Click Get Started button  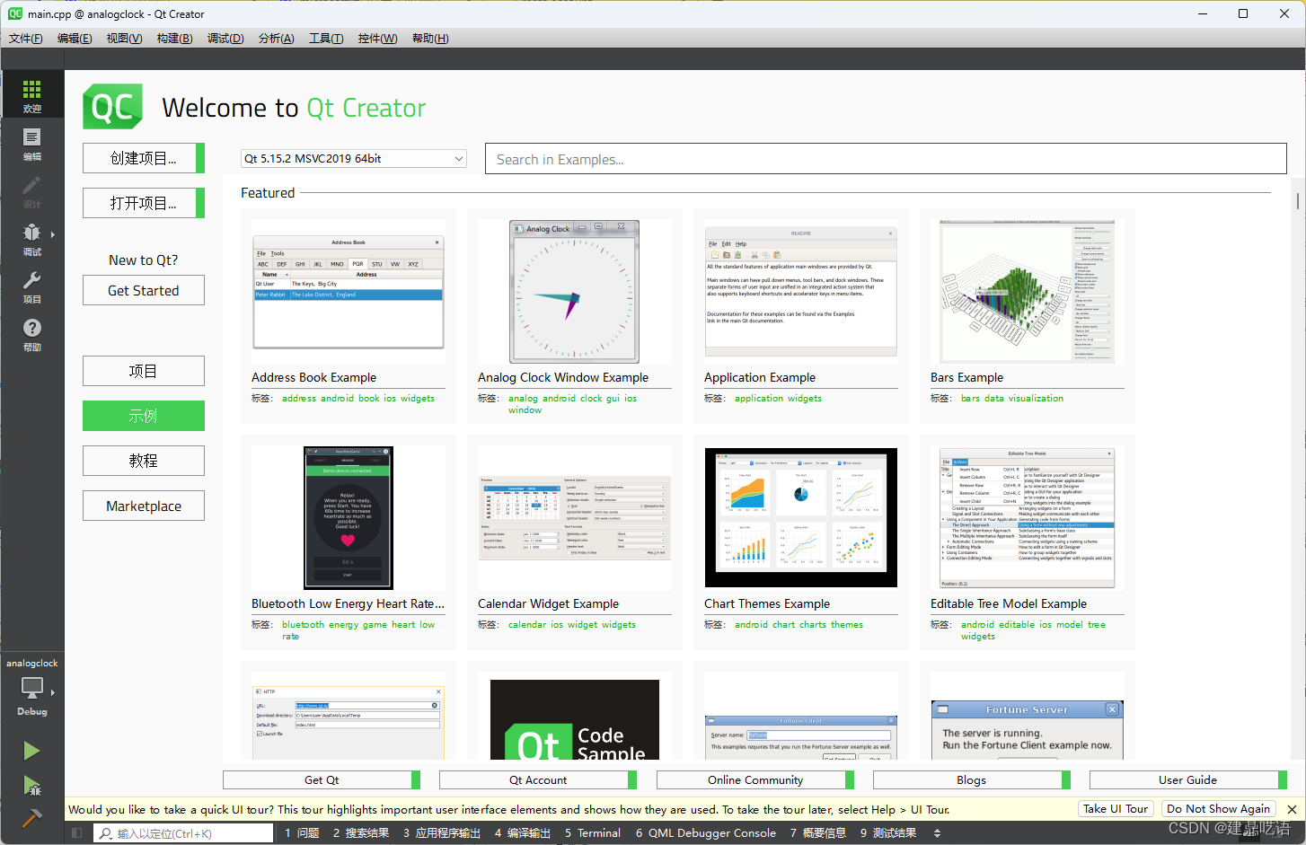(144, 290)
